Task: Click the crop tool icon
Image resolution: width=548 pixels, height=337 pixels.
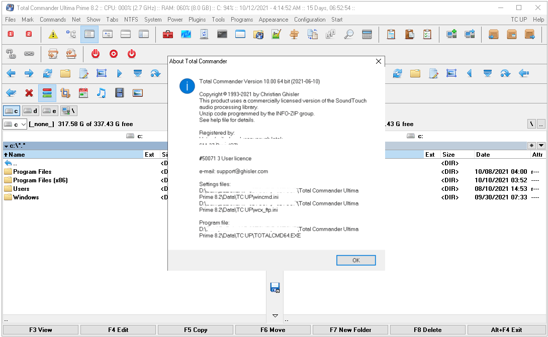Action: (x=65, y=93)
